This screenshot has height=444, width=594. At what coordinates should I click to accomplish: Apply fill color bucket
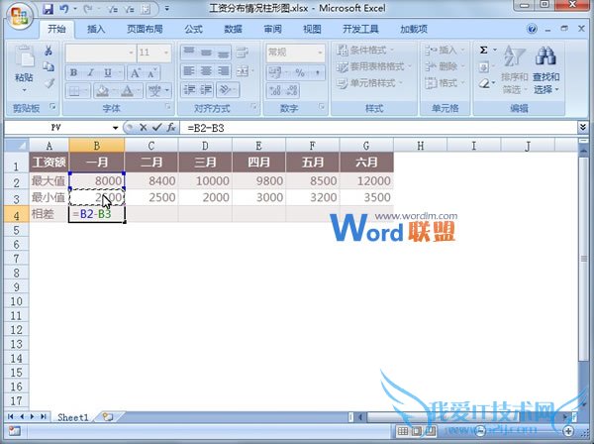[102, 91]
